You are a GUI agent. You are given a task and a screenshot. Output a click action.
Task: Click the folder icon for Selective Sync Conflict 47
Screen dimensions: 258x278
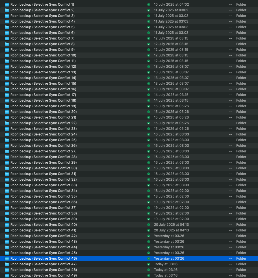[x=7, y=264]
